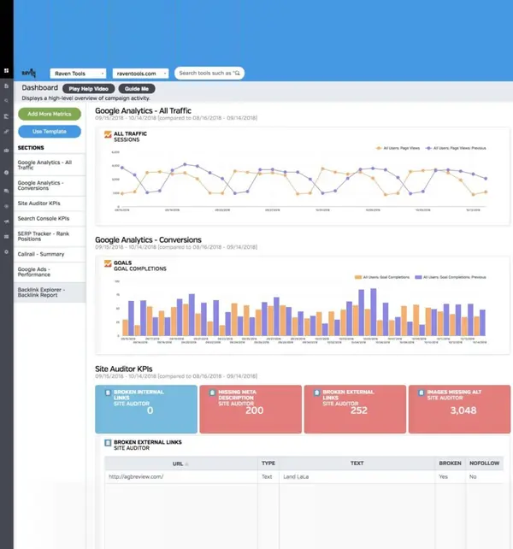This screenshot has width=513, height=549.
Task: Click the target eye icon in sidebar
Action: tap(6, 207)
